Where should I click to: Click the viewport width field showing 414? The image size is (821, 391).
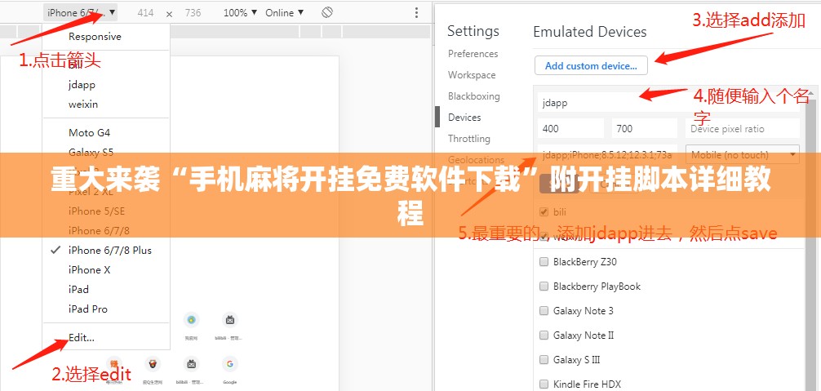tap(145, 13)
